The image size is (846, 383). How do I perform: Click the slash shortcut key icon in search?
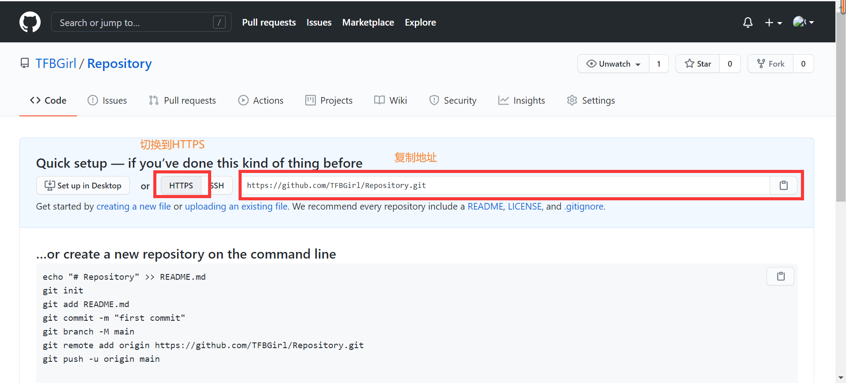219,22
